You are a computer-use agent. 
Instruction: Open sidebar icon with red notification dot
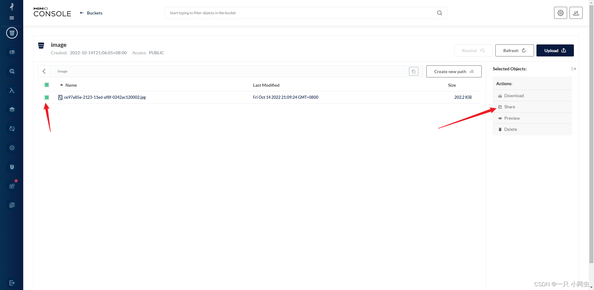click(12, 186)
